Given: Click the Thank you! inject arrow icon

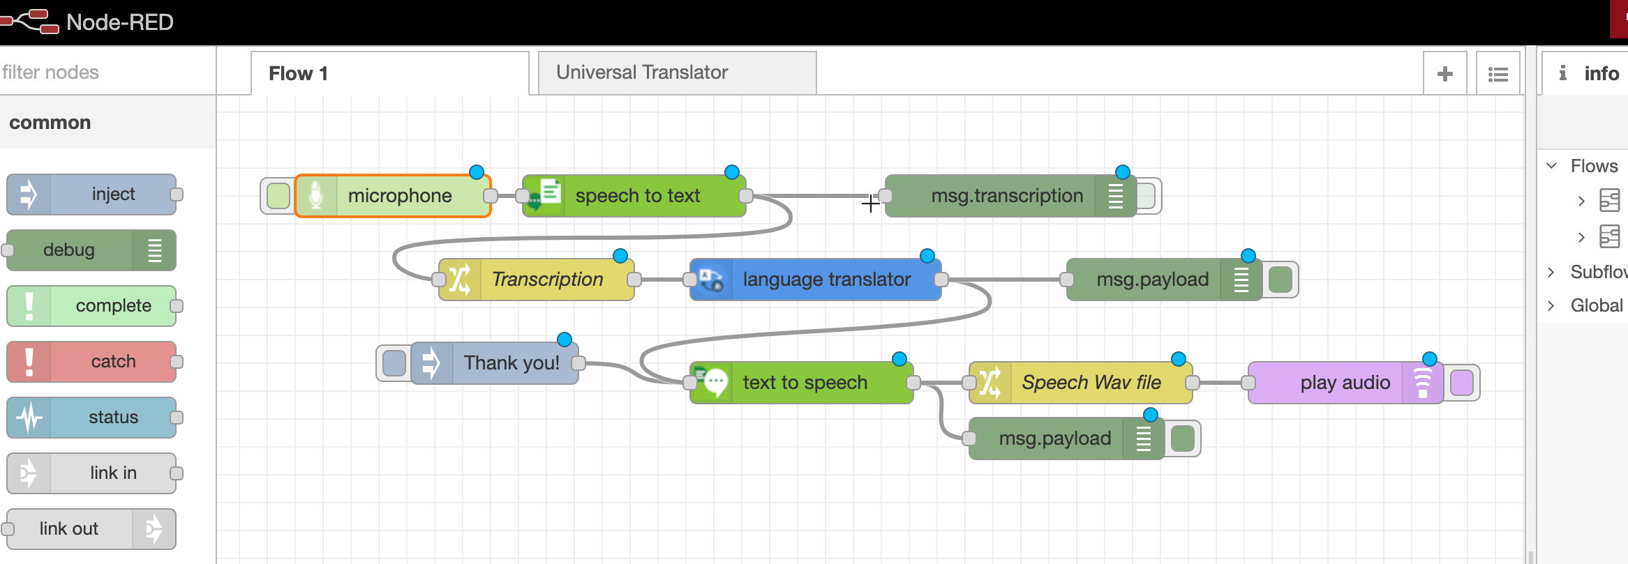Looking at the screenshot, I should point(432,363).
